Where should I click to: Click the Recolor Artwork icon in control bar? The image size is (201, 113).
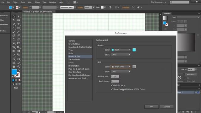pyautogui.click(x=110, y=8)
